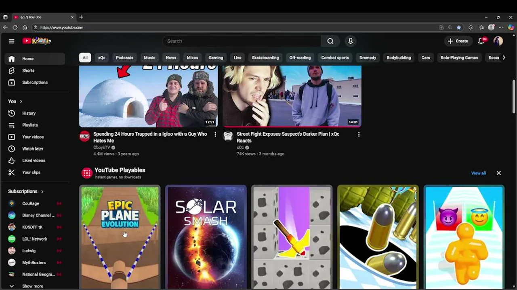
Task: Open Disney Channel subscription
Action: 35,215
